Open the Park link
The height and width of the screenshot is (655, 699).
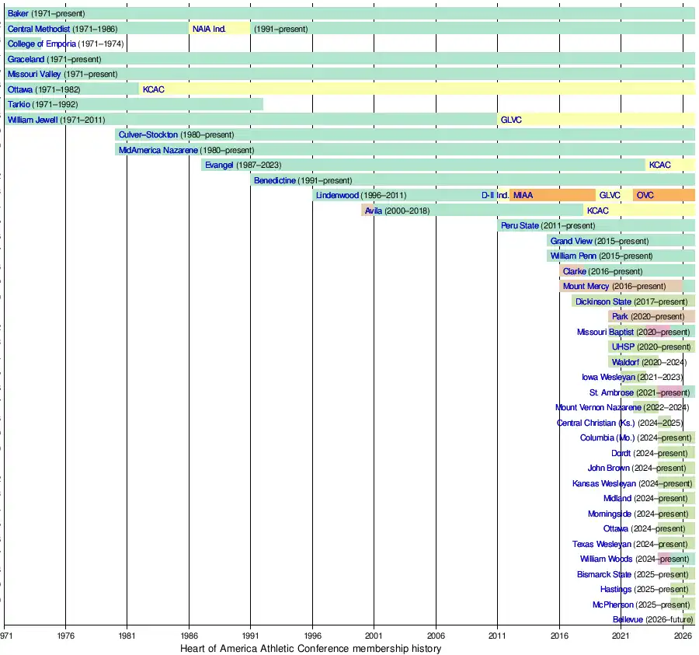[x=620, y=316]
